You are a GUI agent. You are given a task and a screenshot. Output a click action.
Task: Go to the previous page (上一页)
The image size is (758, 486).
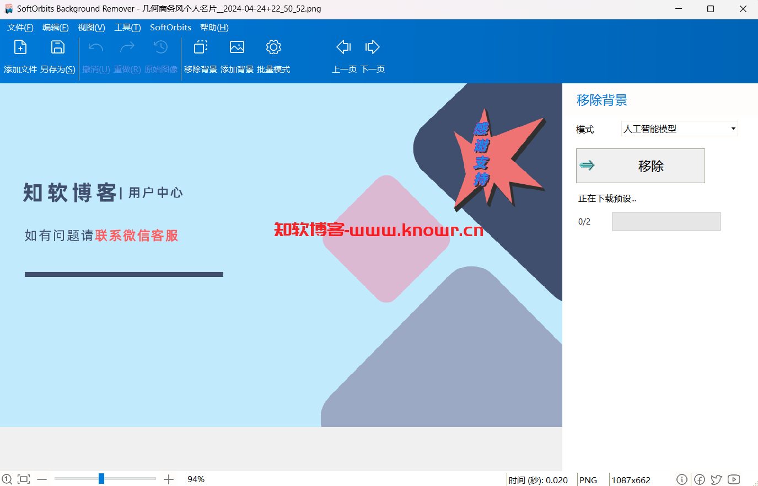pos(344,47)
